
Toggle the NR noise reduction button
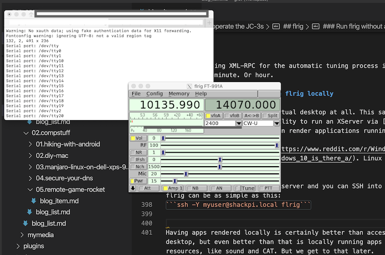(138, 152)
